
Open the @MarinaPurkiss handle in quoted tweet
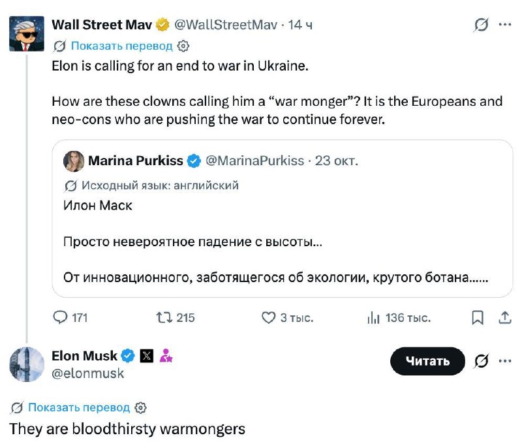click(x=254, y=161)
